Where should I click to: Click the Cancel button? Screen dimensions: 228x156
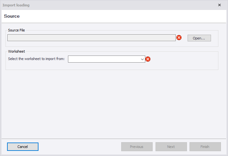23,147
